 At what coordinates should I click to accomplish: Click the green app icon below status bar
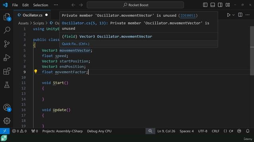[x=4, y=138]
